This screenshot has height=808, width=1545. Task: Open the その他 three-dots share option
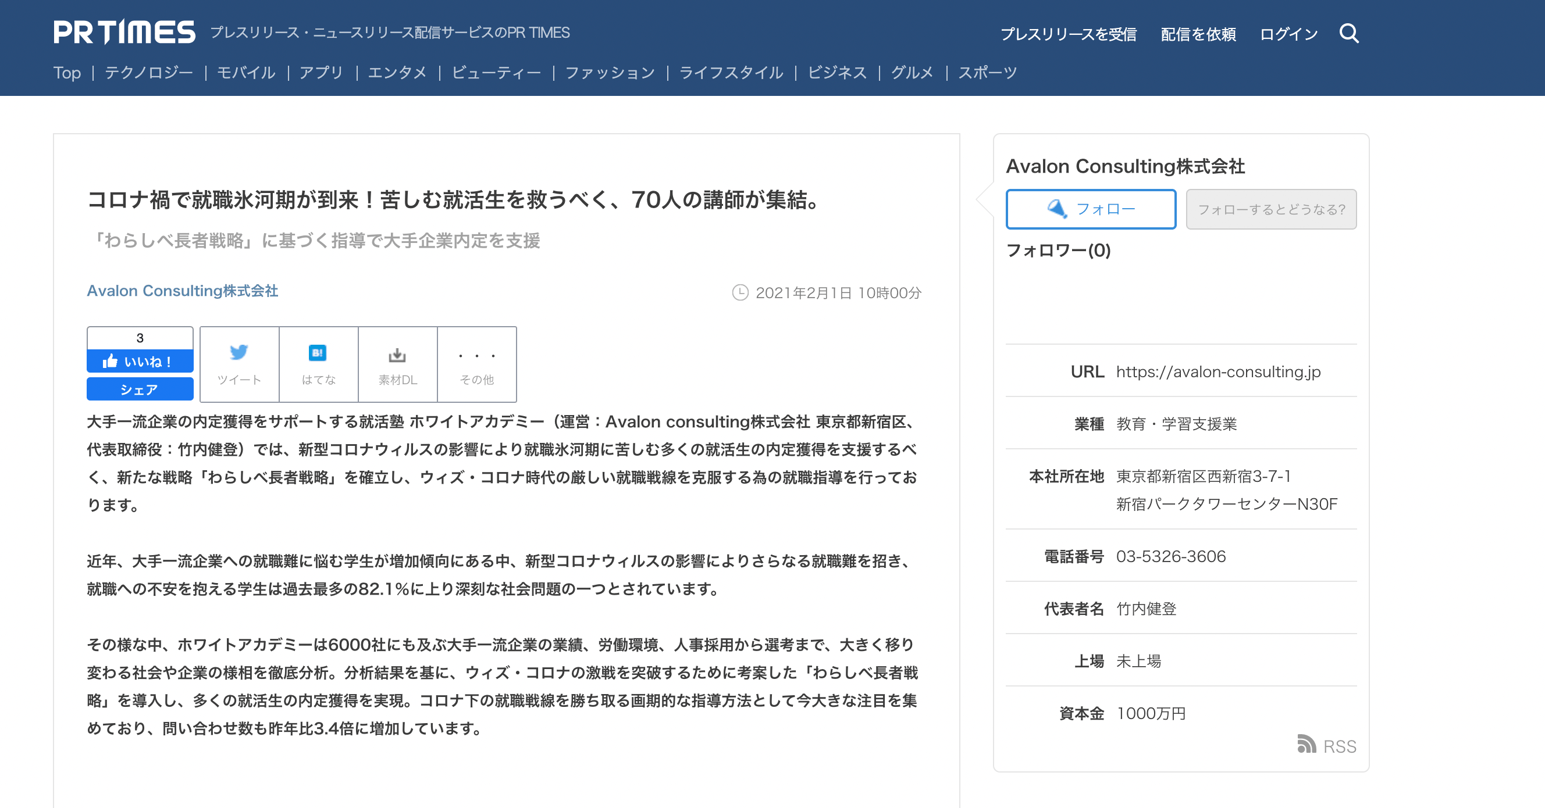tap(477, 364)
